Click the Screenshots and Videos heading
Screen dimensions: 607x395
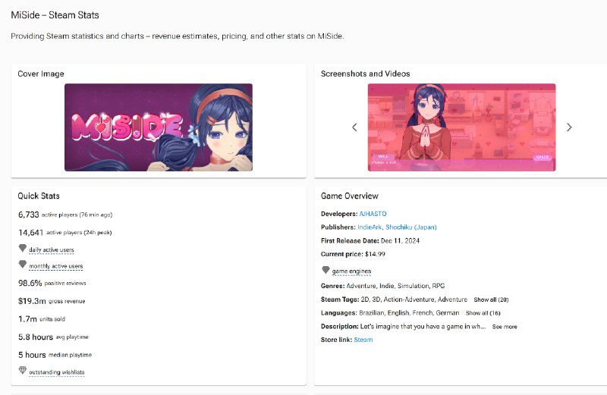366,74
